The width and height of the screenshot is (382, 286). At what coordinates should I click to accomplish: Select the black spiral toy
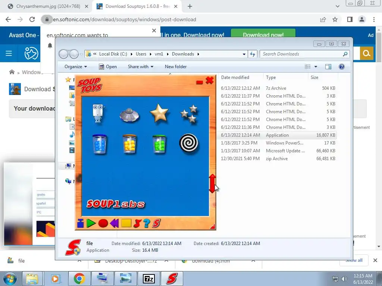pos(188,143)
